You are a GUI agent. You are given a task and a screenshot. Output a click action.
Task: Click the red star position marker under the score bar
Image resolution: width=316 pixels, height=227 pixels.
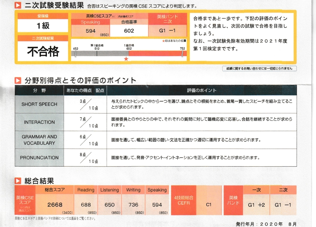coord(126,59)
